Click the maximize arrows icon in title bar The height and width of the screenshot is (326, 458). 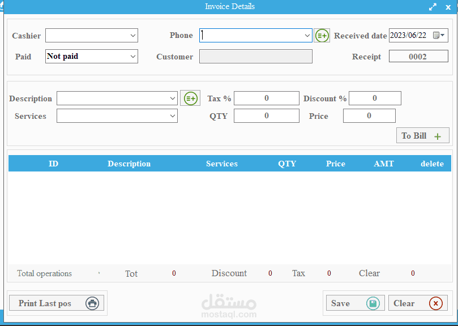tap(433, 7)
